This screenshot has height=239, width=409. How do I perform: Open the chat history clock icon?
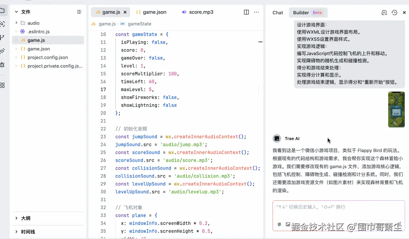394,13
